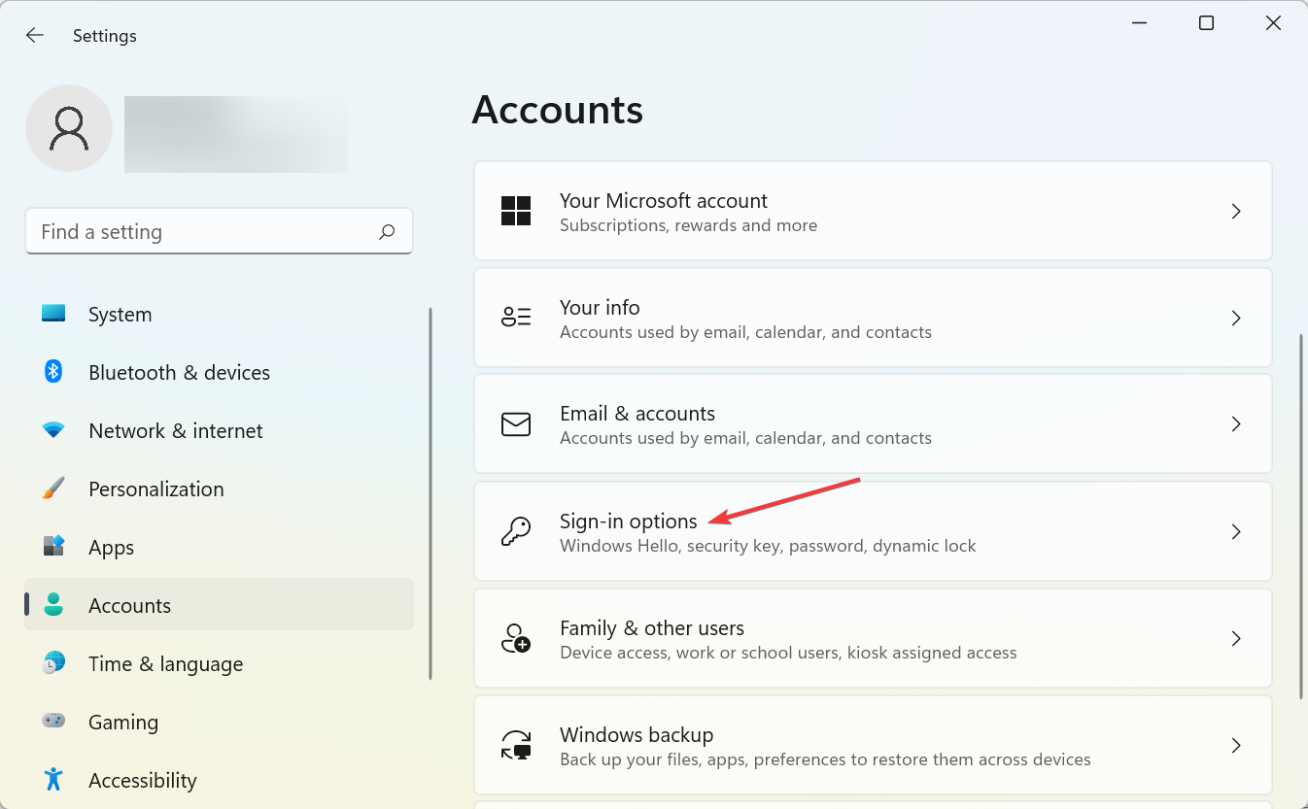1308x809 pixels.
Task: Select System in the navigation sidebar
Action: 120,314
